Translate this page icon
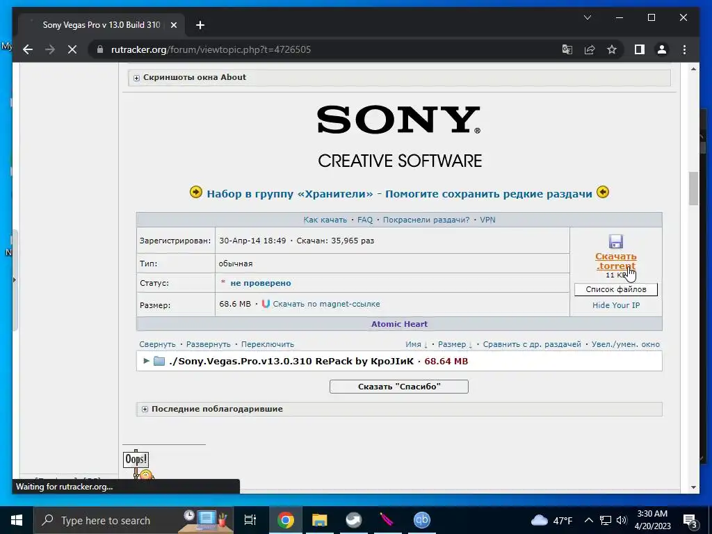712x534 pixels. (567, 49)
